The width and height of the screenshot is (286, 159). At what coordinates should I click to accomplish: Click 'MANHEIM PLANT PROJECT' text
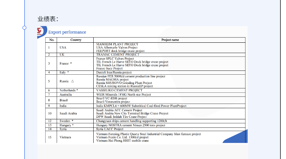(117, 44)
